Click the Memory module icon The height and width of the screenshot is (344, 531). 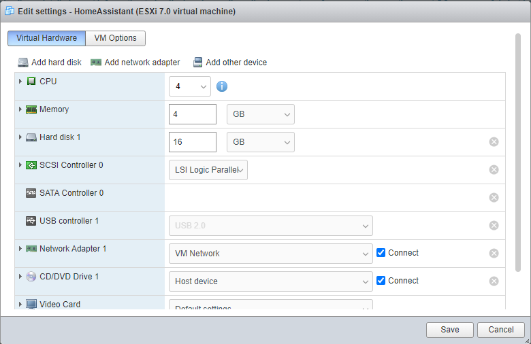[x=31, y=109]
